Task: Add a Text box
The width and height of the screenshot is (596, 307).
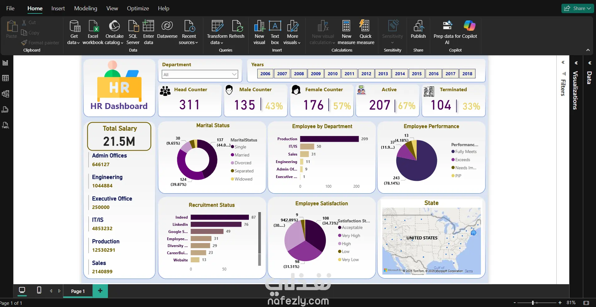Action: click(275, 32)
